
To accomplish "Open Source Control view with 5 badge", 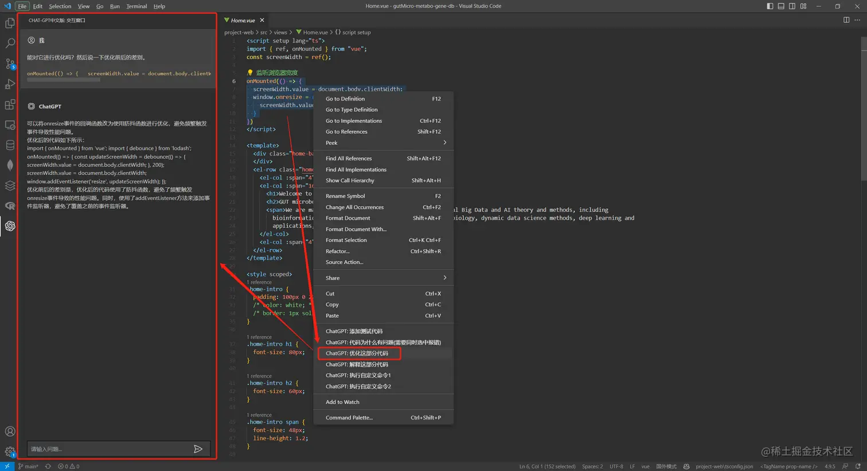I will [x=10, y=64].
